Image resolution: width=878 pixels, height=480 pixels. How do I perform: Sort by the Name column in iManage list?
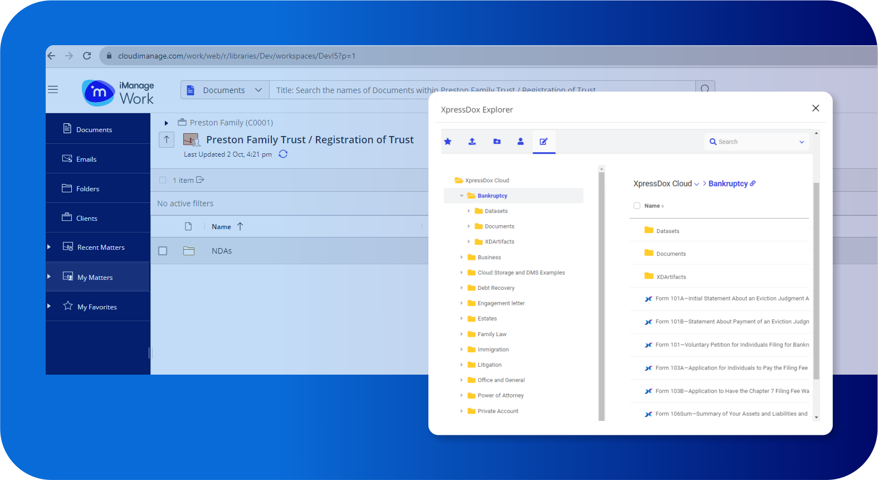coord(221,226)
